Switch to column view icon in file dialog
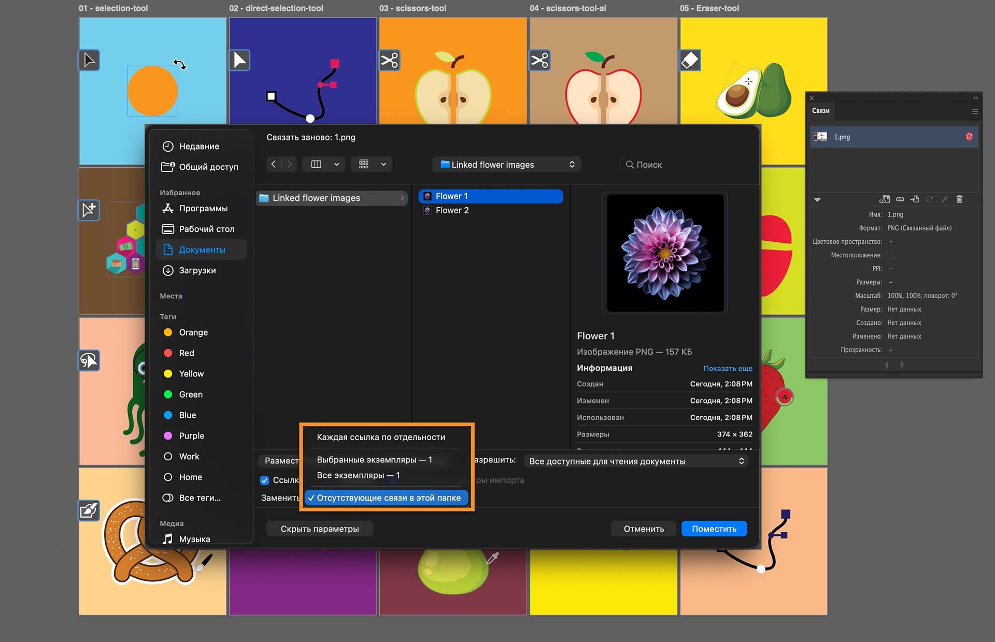995x642 pixels. (x=316, y=164)
